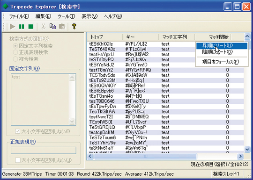Click the horizontal scrollbar left arrow

pyautogui.click(x=90, y=156)
